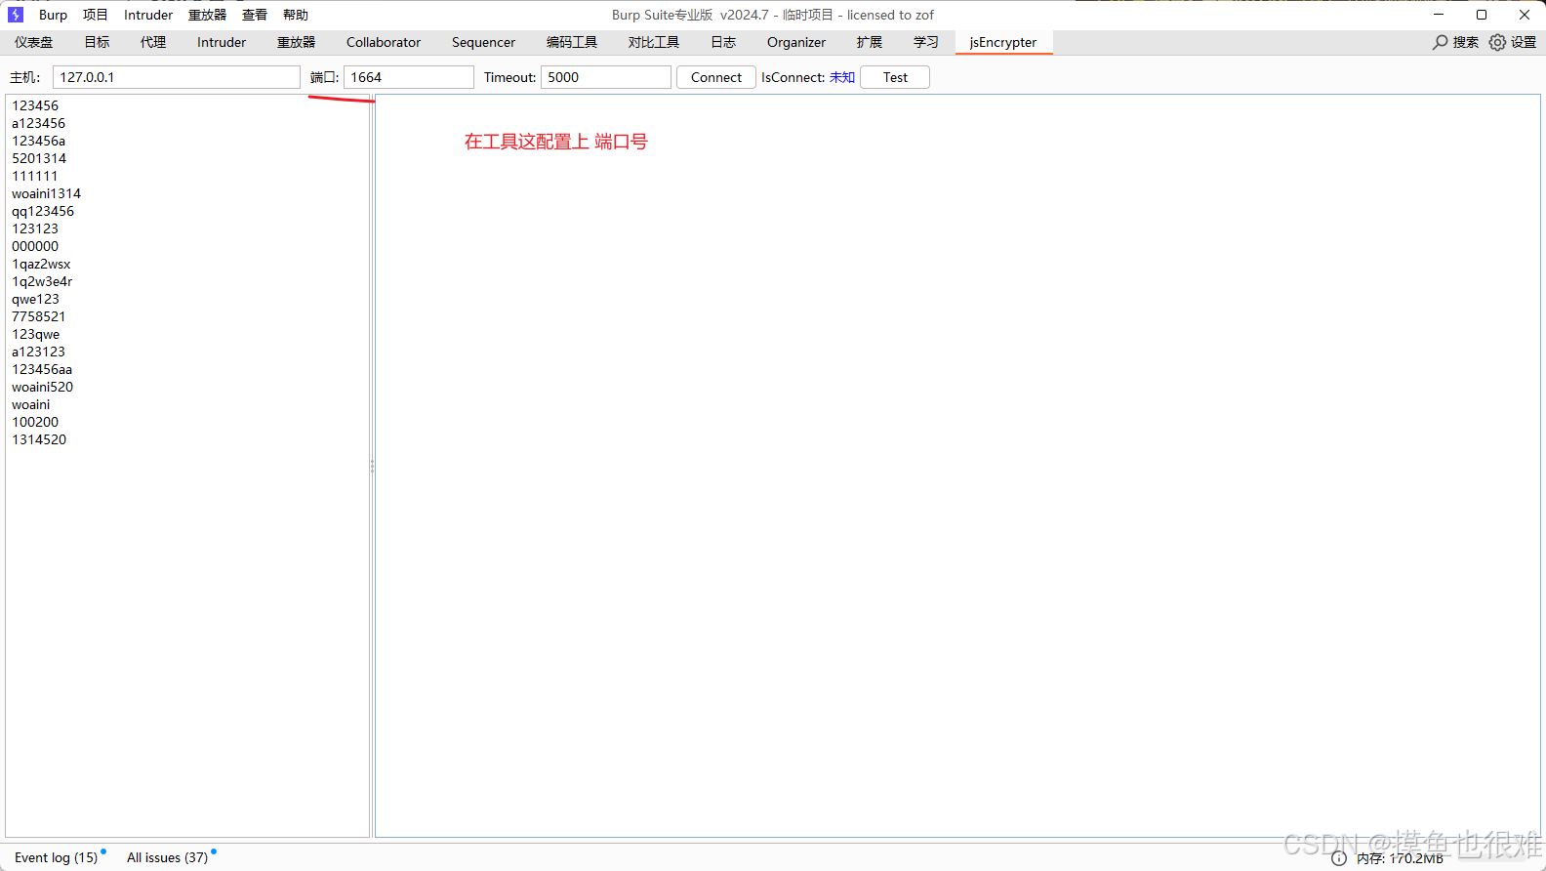Switch to the 学习 tab
This screenshot has width=1546, height=871.
tap(926, 42)
